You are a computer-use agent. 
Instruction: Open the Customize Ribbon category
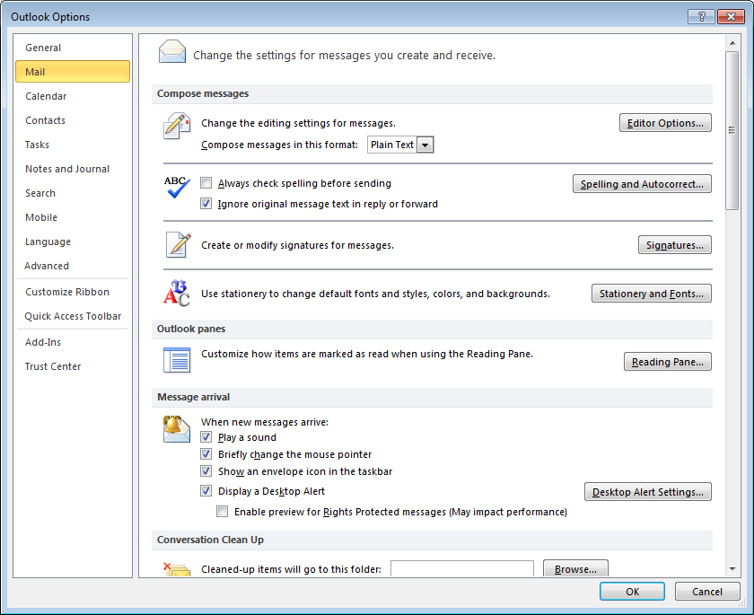point(73,292)
